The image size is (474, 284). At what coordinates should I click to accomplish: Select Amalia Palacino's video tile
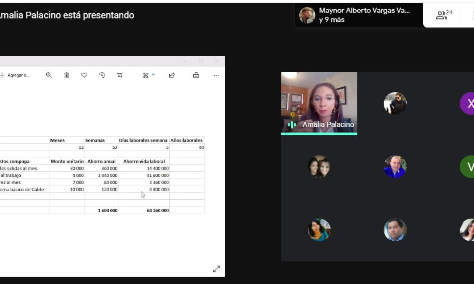pos(319,102)
